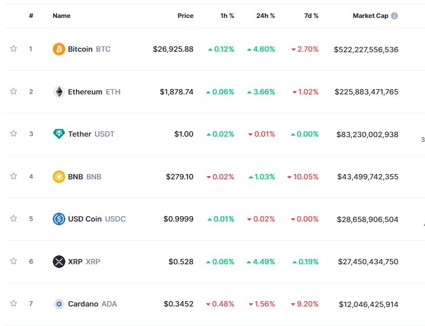Open the Market Cap info icon
This screenshot has height=326, width=425.
pos(394,16)
